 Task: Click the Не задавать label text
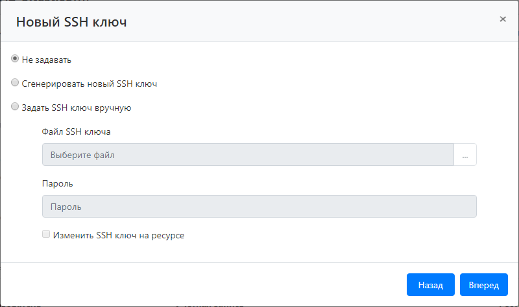(47, 60)
